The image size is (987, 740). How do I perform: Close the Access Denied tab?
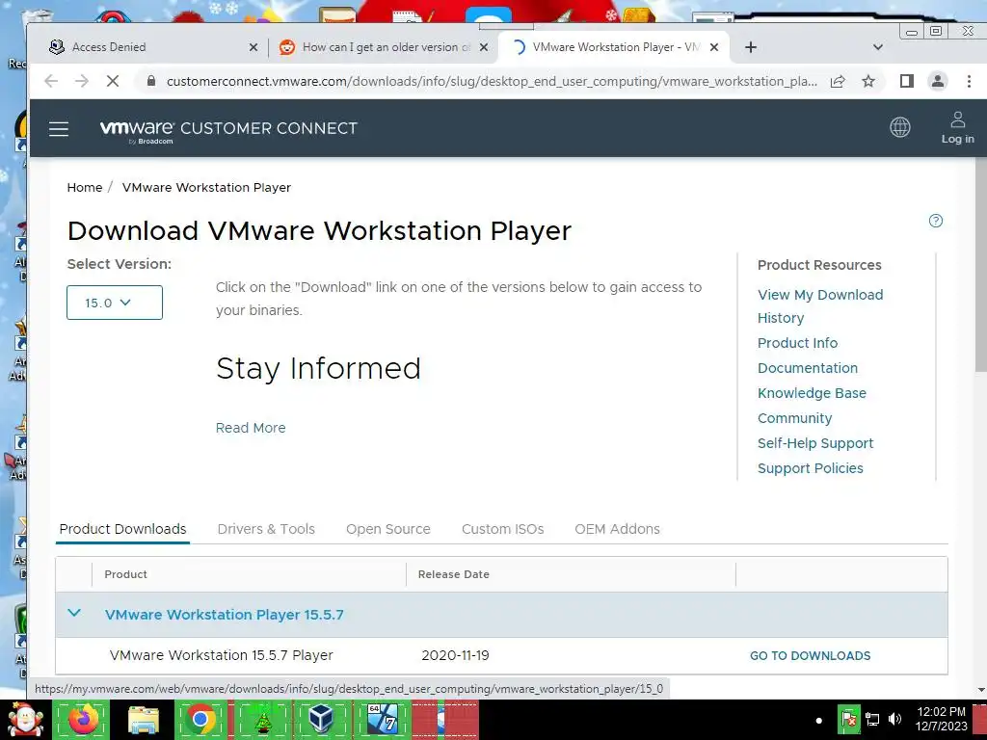(x=253, y=47)
